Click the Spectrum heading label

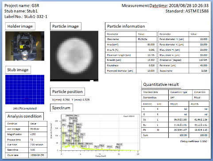(x=61, y=108)
